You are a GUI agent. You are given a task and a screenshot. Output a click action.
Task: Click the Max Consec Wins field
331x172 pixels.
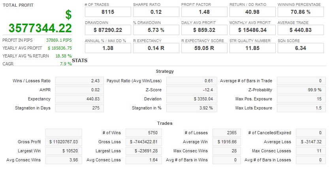[224, 151]
